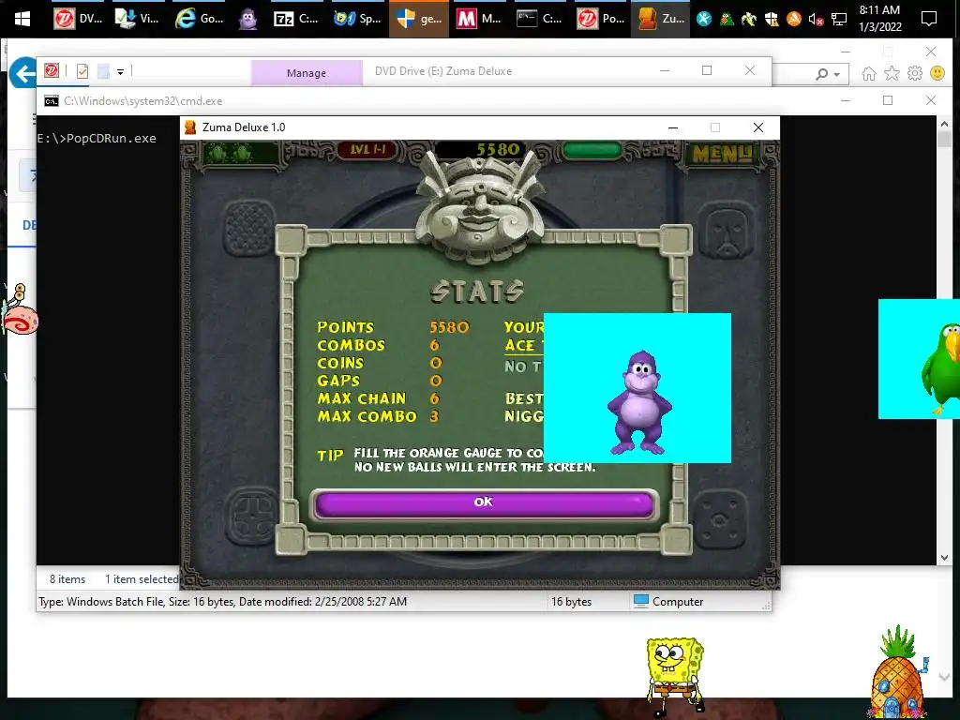Viewport: 960px width, 720px height.
Task: Maximize the cmd.exe window
Action: 888,100
